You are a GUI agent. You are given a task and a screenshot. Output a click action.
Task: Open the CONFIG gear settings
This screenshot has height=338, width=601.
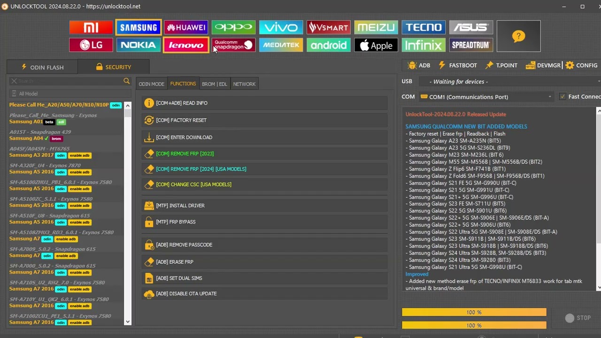pyautogui.click(x=581, y=65)
